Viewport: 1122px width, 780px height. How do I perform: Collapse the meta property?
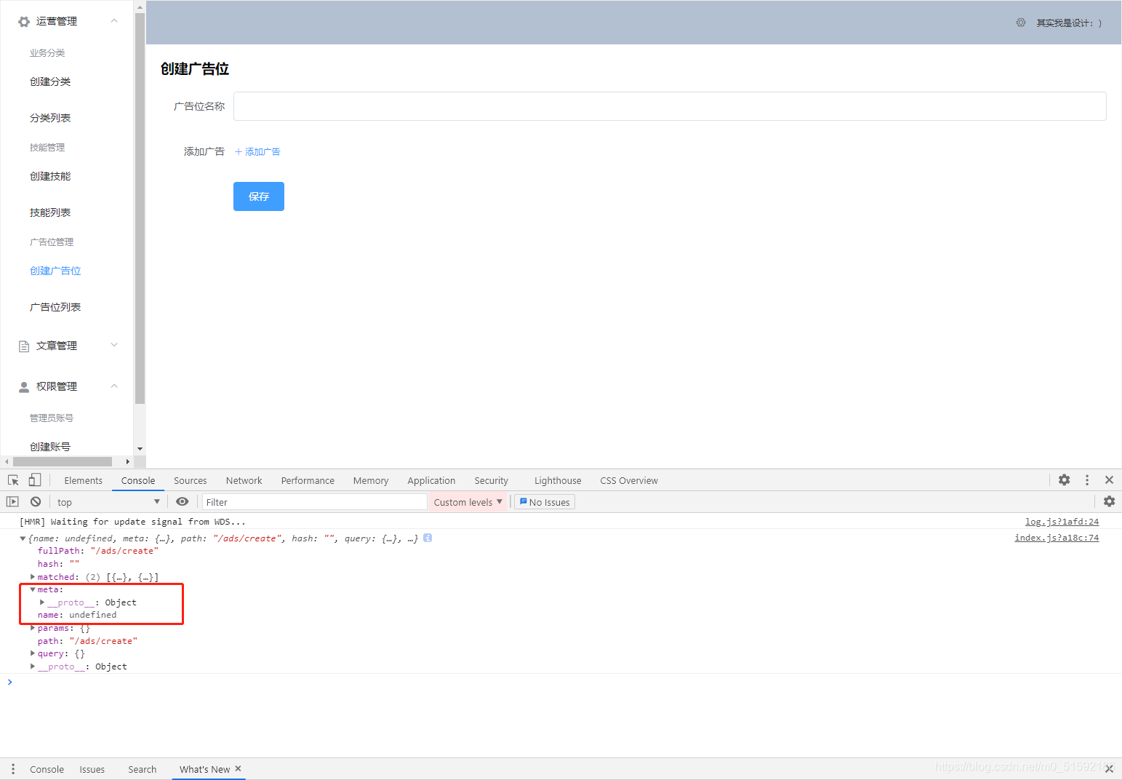pos(33,589)
